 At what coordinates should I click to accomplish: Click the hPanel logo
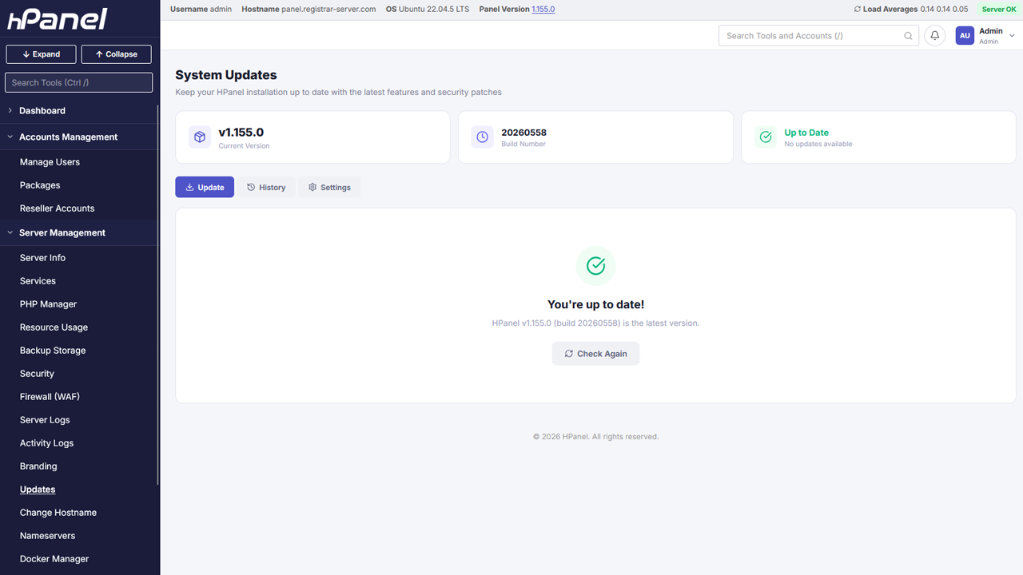[x=57, y=20]
